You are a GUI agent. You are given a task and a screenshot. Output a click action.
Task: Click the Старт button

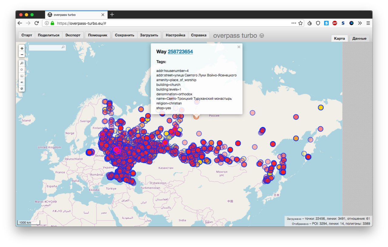pyautogui.click(x=27, y=35)
